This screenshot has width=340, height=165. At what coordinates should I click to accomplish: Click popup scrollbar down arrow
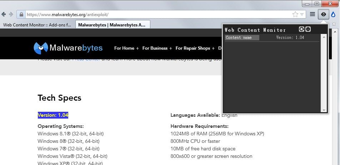[324, 110]
